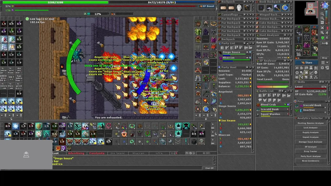Open Loot Analyser
The width and height of the screenshot is (331, 186).
(311, 128)
